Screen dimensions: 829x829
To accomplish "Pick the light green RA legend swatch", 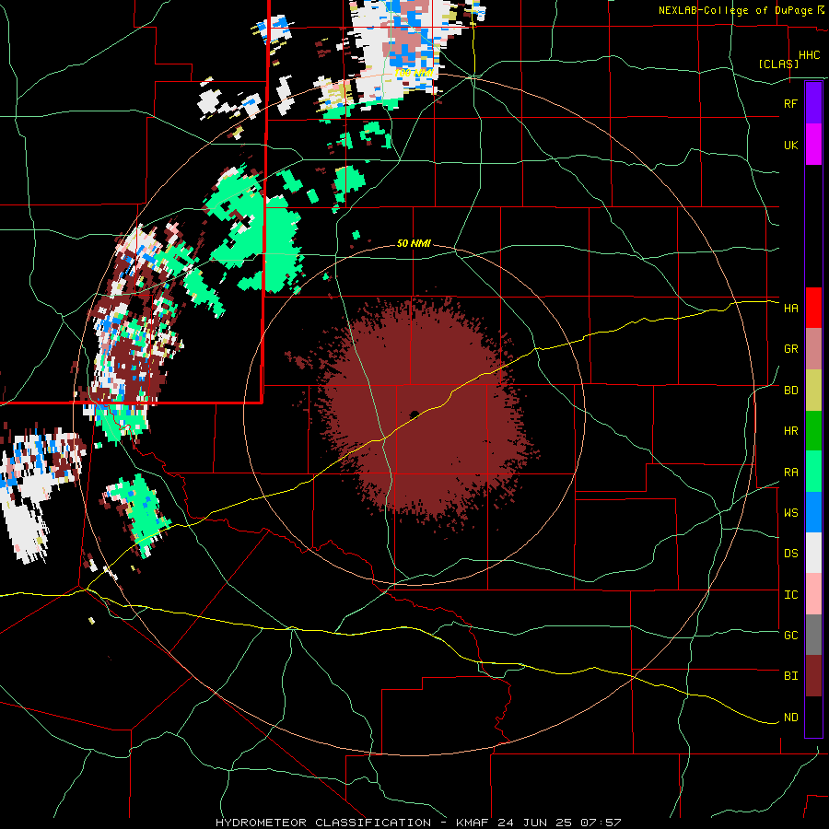I will (x=813, y=472).
